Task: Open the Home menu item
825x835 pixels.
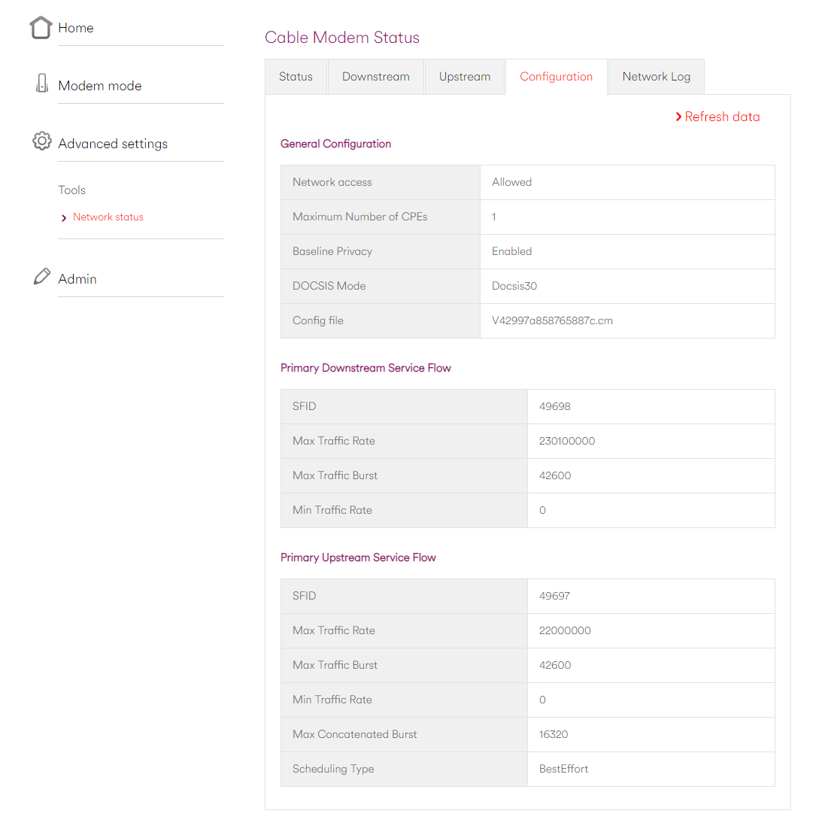Action: pos(76,28)
